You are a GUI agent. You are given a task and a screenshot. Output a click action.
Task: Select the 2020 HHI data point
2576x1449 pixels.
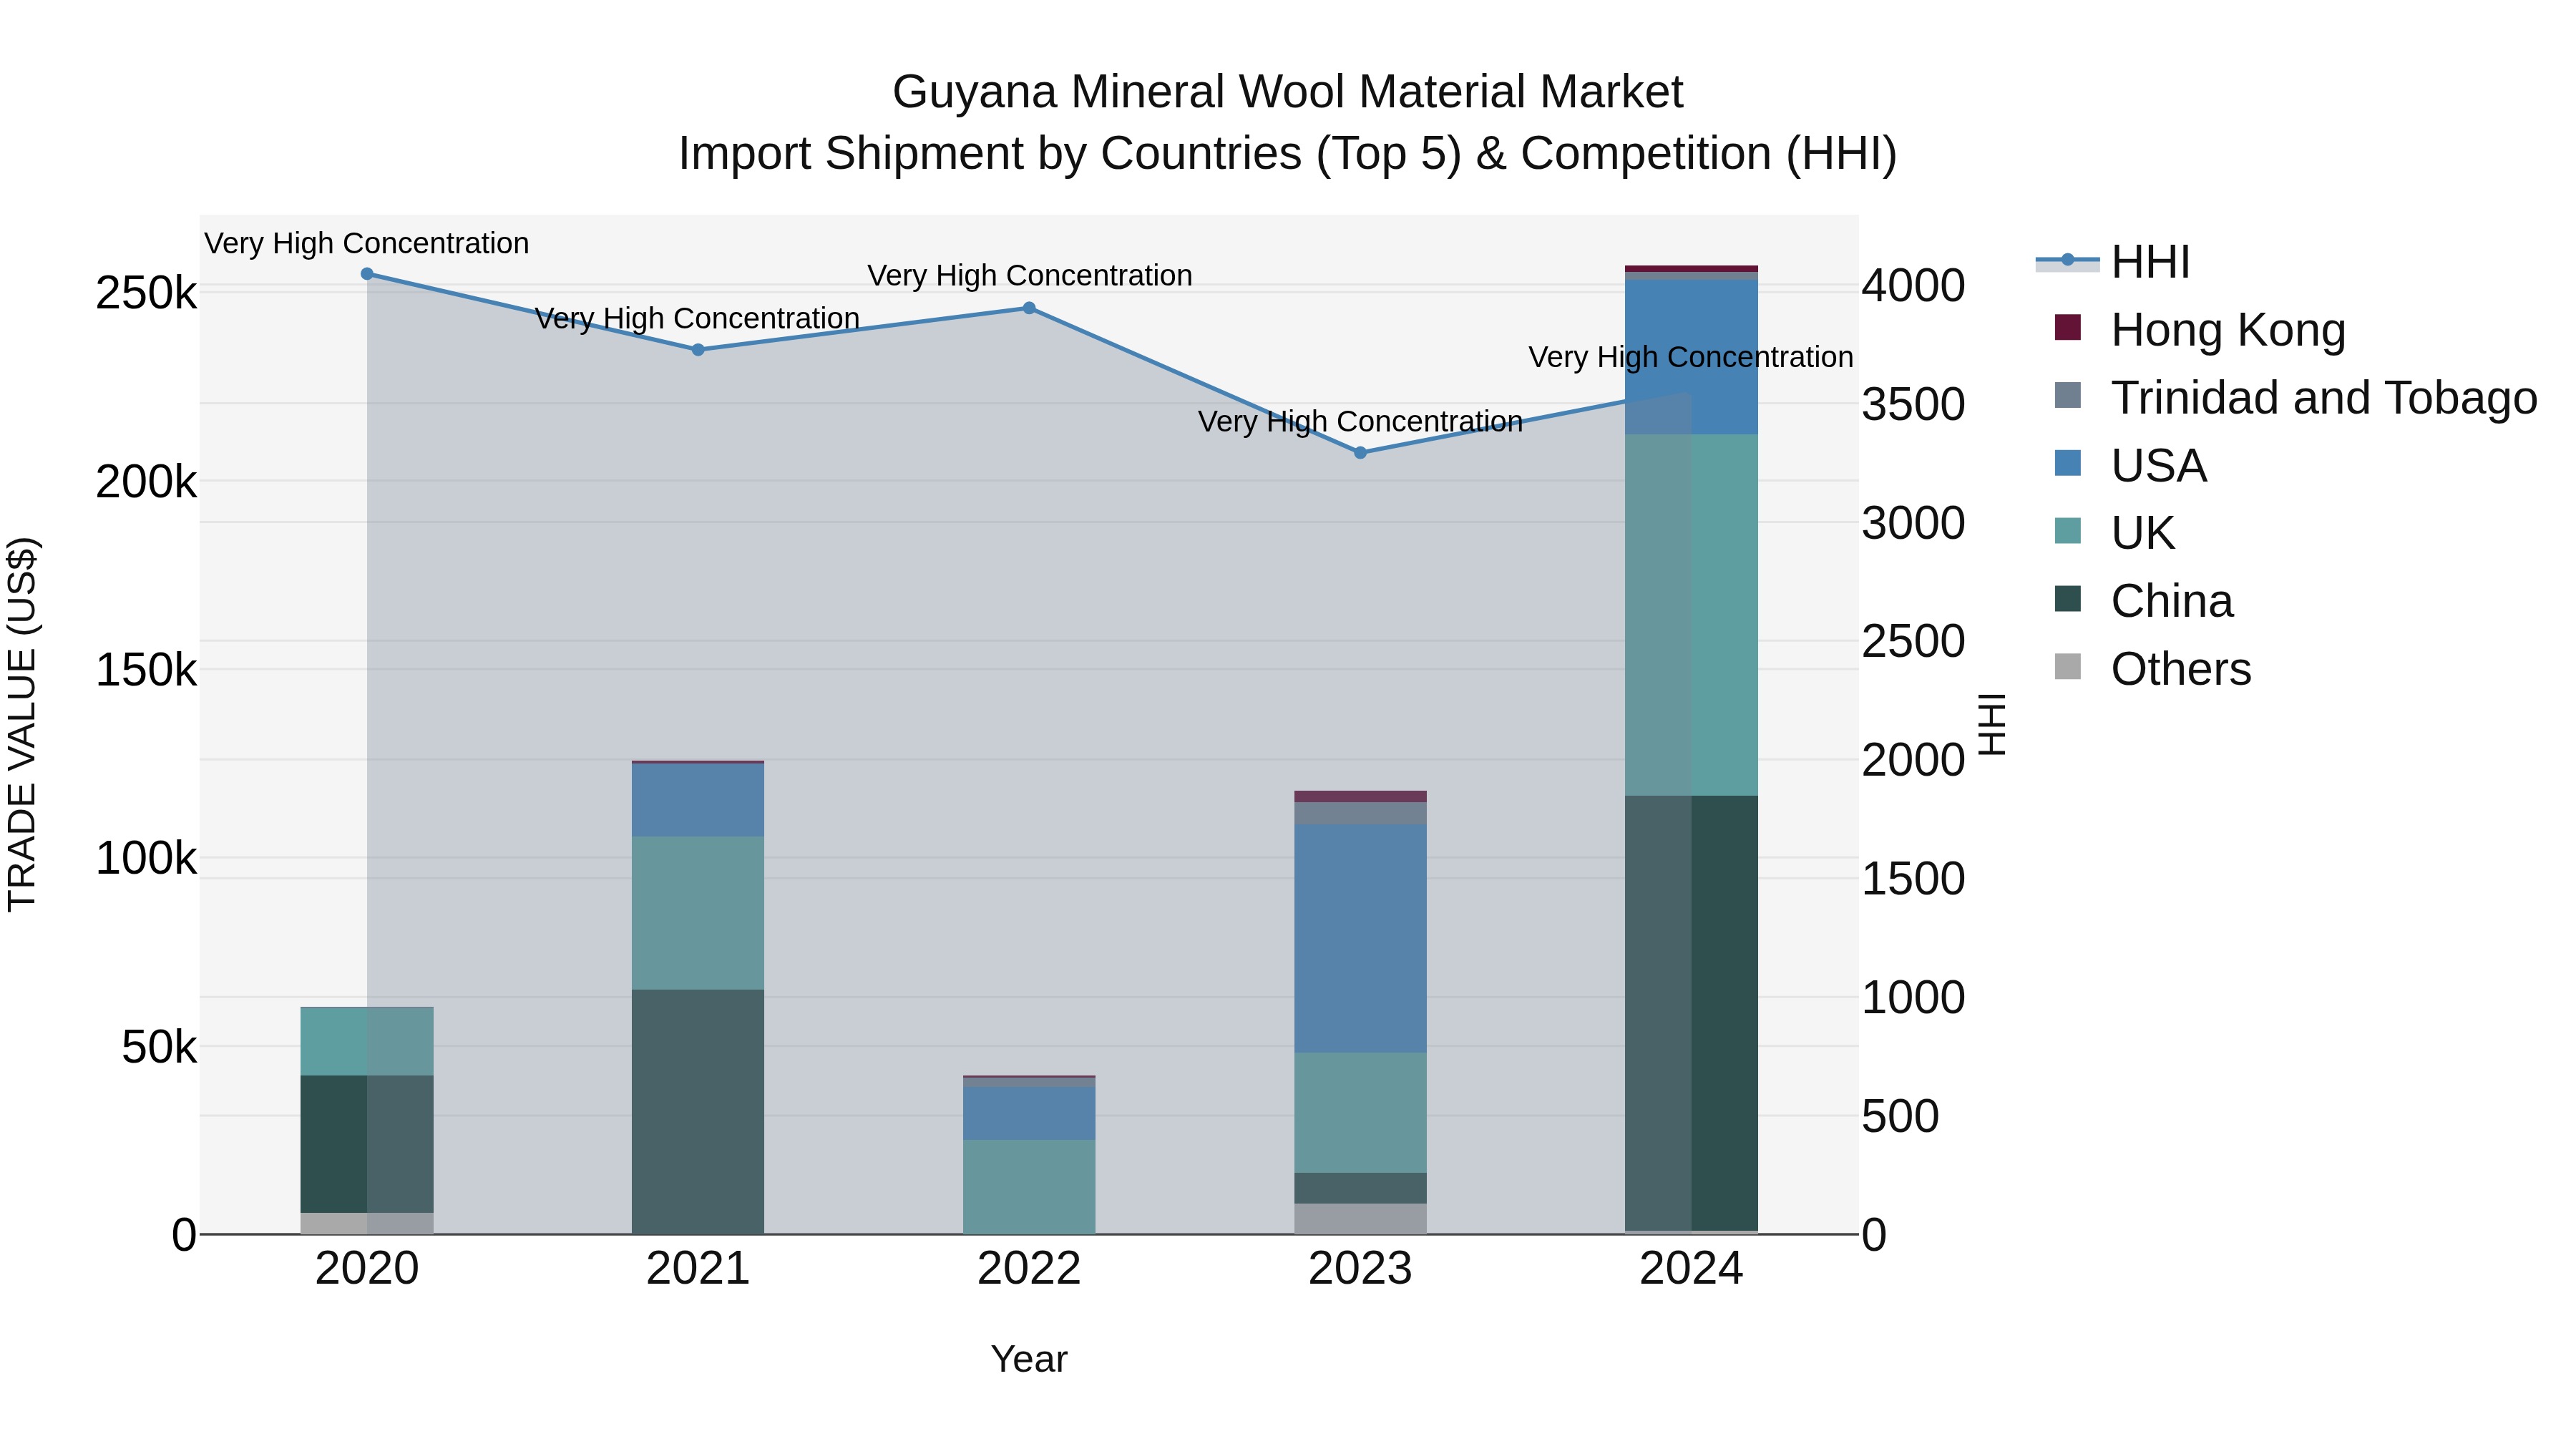coord(367,274)
